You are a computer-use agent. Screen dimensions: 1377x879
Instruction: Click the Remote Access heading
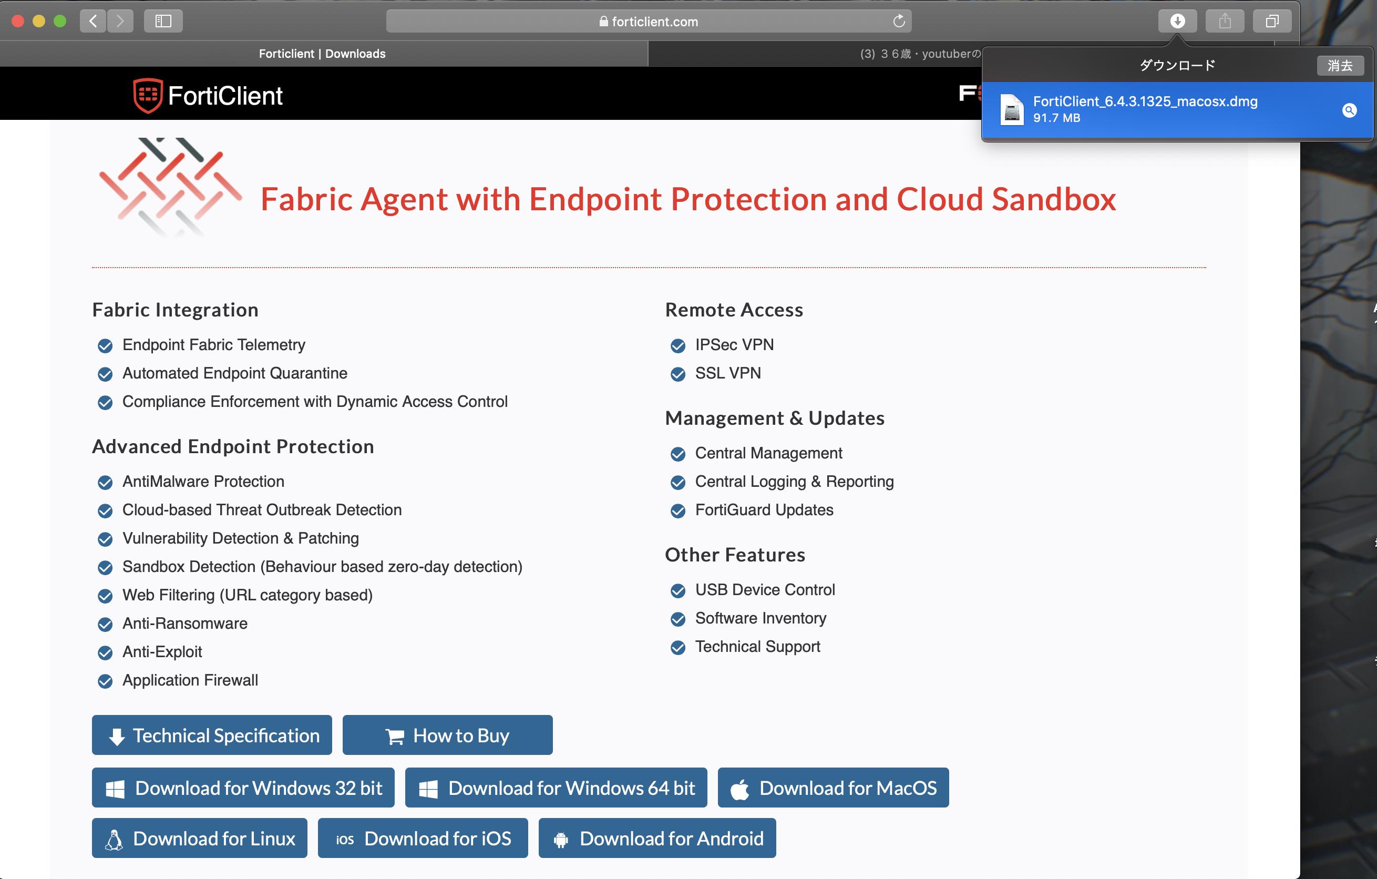point(734,310)
